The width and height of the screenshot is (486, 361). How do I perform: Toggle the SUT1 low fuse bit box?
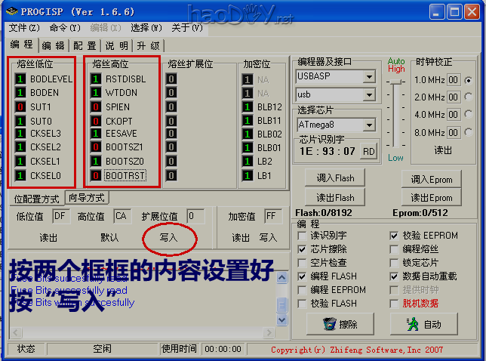(x=20, y=107)
